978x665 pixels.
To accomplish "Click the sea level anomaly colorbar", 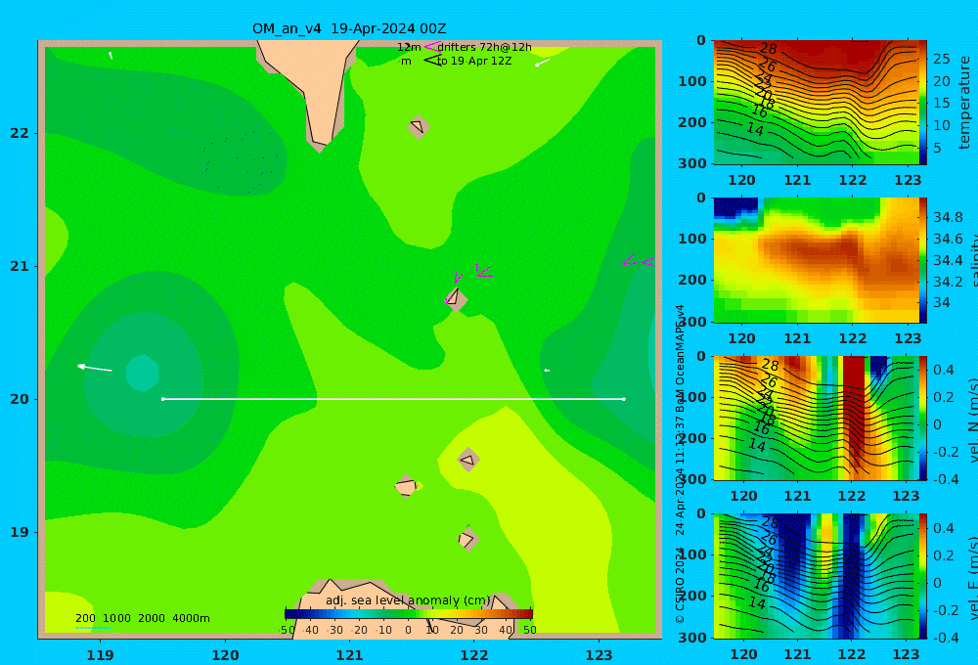I will (409, 614).
